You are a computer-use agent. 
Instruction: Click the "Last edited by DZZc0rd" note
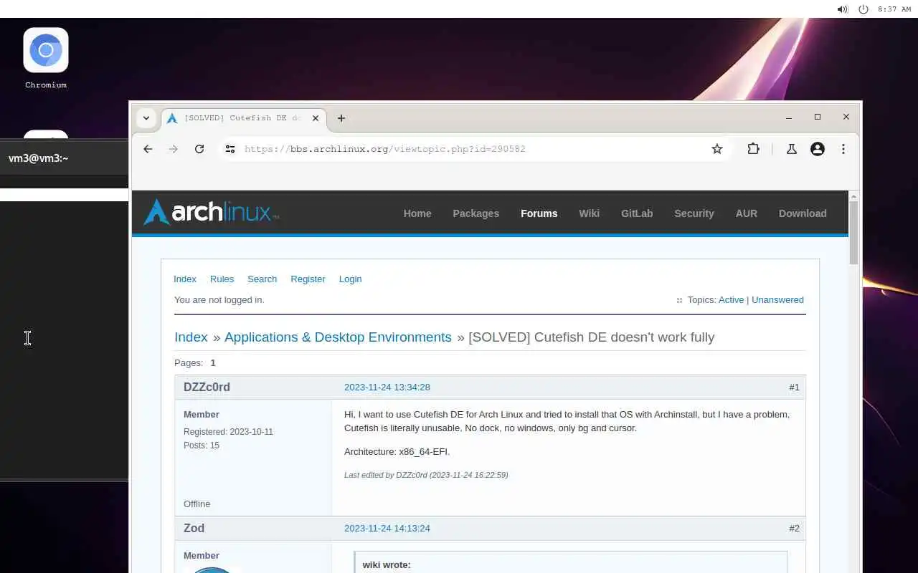[426, 475]
